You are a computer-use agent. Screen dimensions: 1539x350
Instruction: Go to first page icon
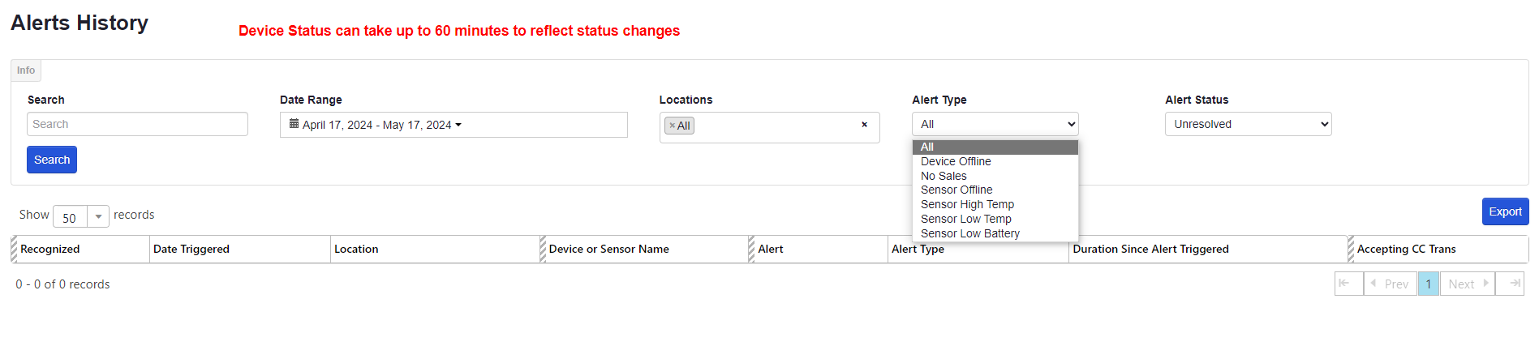click(1348, 284)
